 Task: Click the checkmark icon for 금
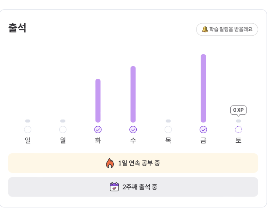click(x=203, y=130)
